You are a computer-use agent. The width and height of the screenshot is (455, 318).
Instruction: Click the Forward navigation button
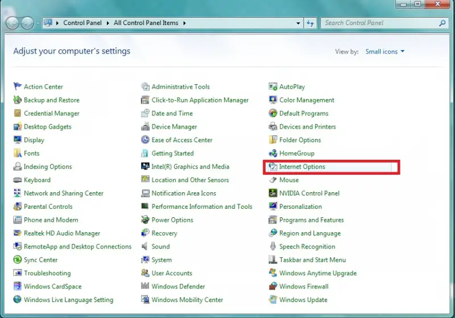[27, 23]
